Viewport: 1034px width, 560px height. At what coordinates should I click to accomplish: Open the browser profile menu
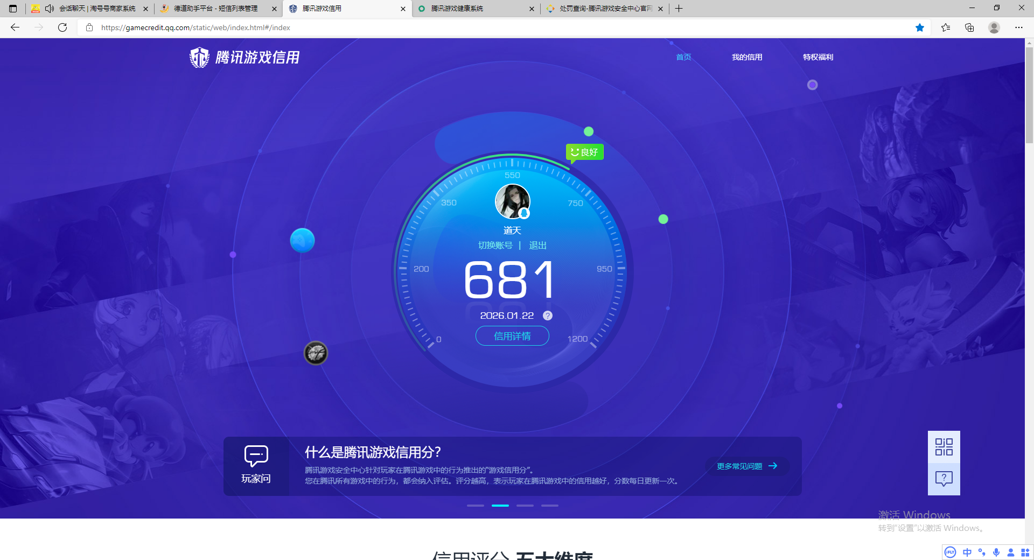point(994,27)
